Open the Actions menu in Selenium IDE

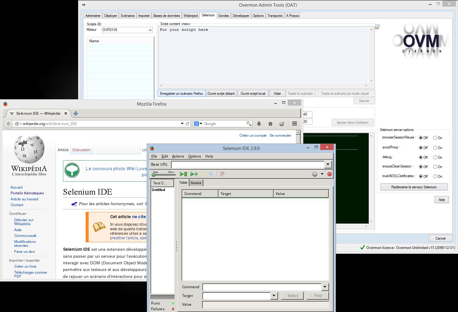pos(178,156)
